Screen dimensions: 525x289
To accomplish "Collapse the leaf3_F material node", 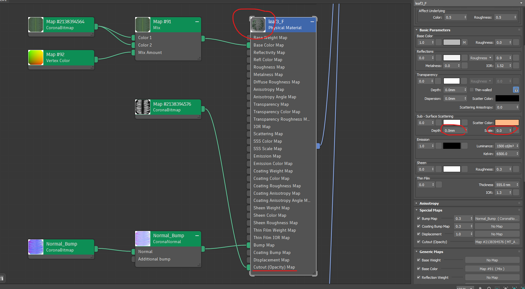I will coord(312,22).
